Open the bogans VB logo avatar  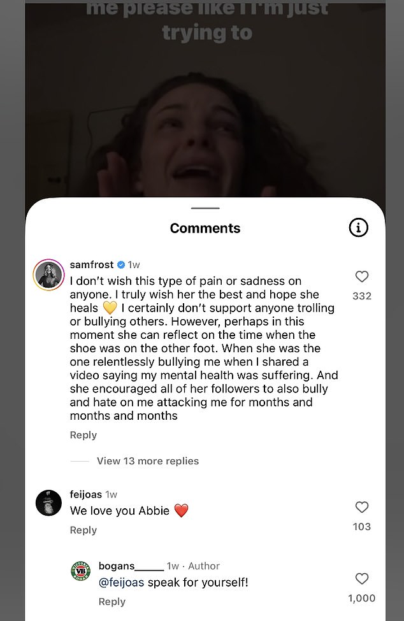80,571
